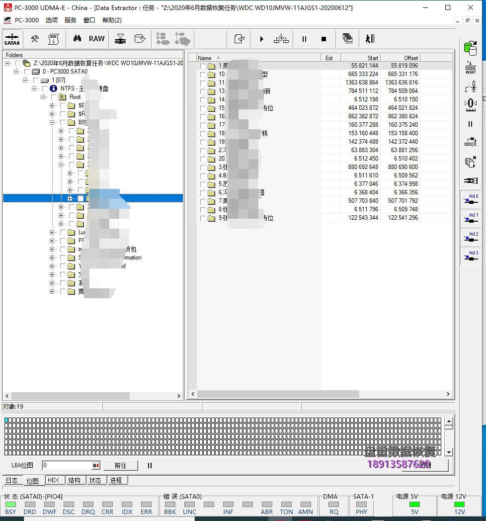Collapse the Z:\2020年6月 task root node
This screenshot has width=486, height=521.
point(7,63)
